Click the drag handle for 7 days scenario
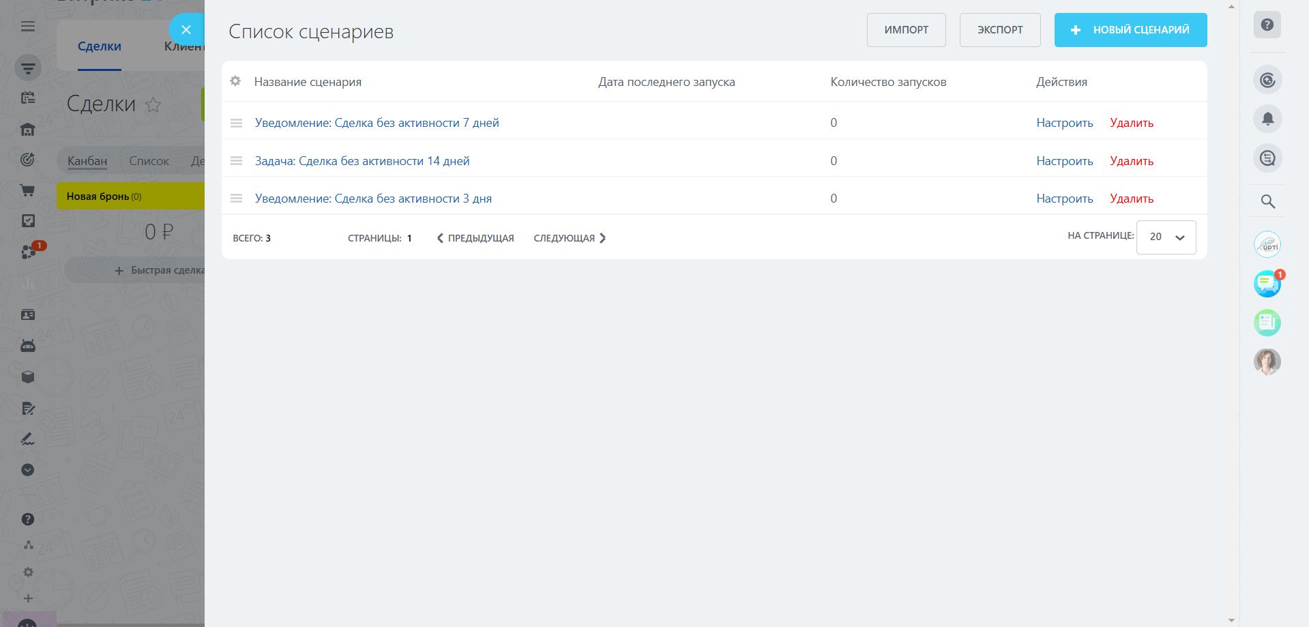 [x=236, y=123]
